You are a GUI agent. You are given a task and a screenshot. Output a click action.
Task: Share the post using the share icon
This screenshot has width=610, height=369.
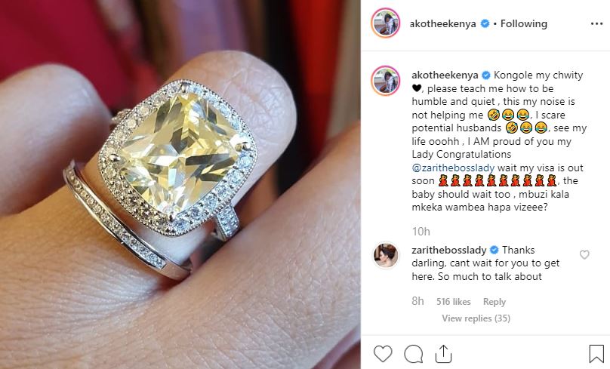point(443,354)
